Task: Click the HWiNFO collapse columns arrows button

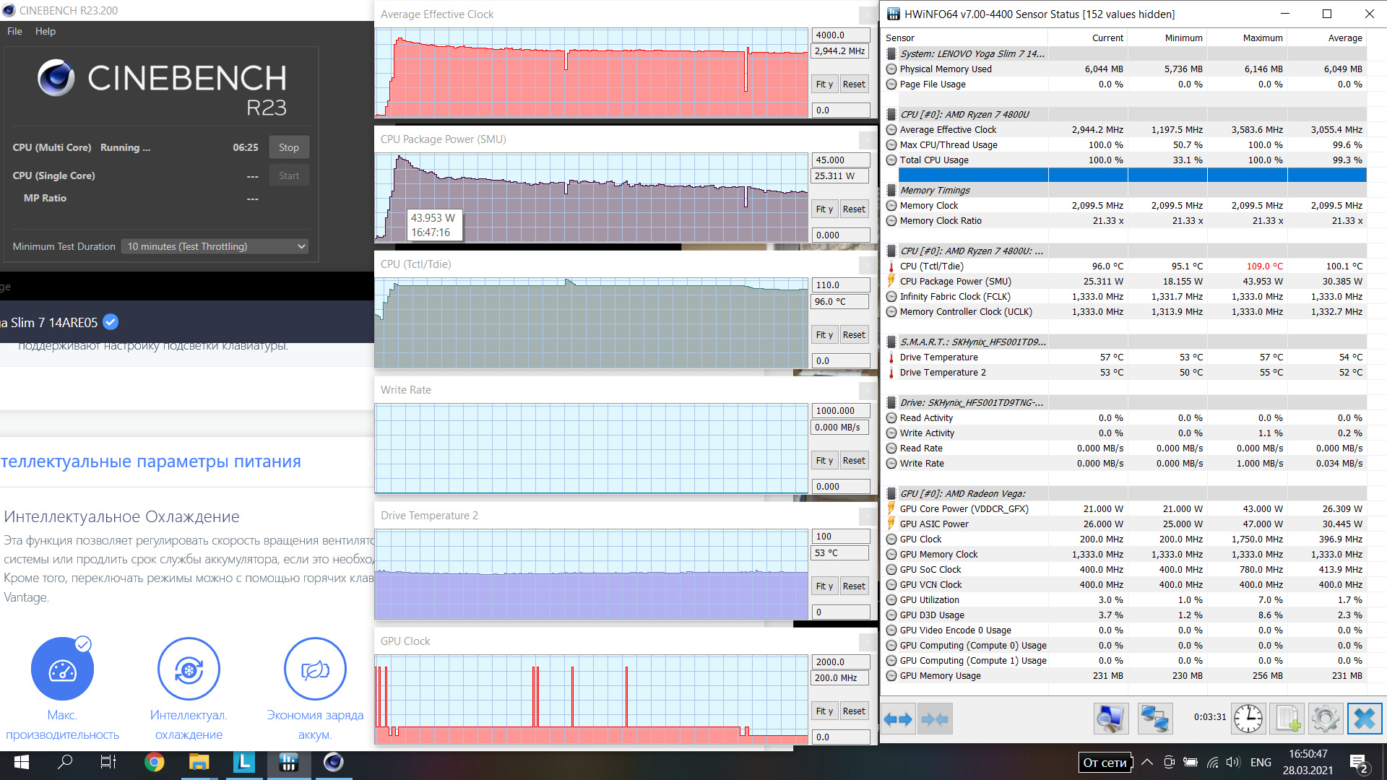Action: 935,719
